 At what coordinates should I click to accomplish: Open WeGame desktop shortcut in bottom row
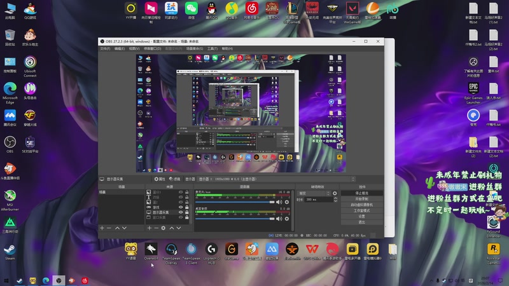click(232, 252)
